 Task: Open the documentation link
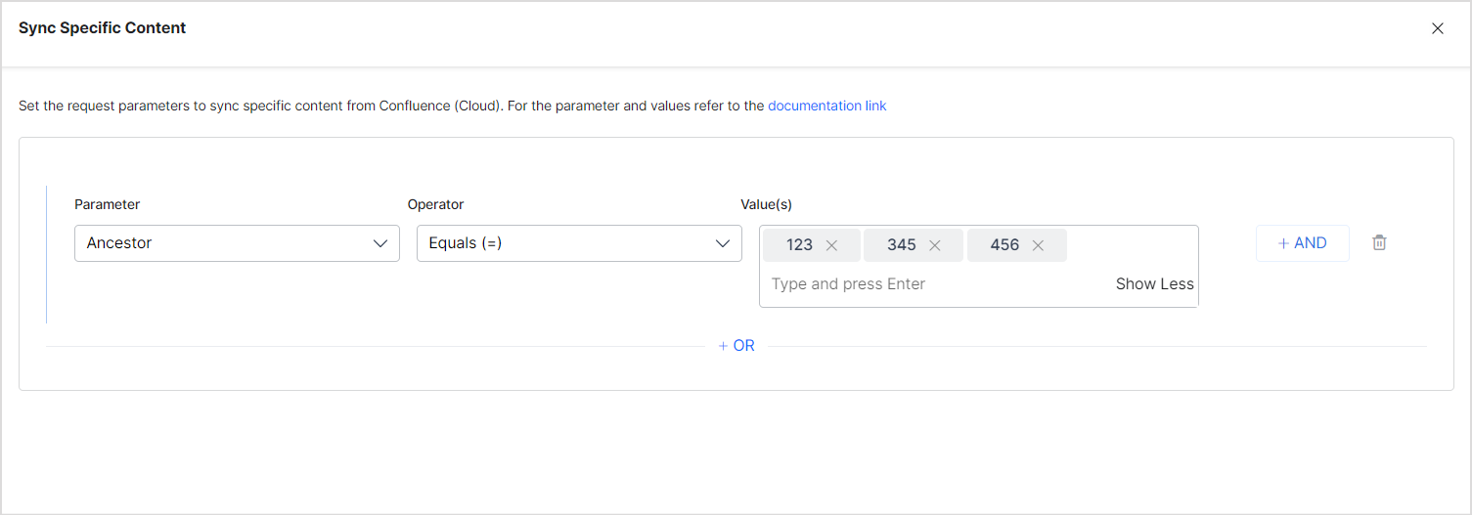click(826, 106)
